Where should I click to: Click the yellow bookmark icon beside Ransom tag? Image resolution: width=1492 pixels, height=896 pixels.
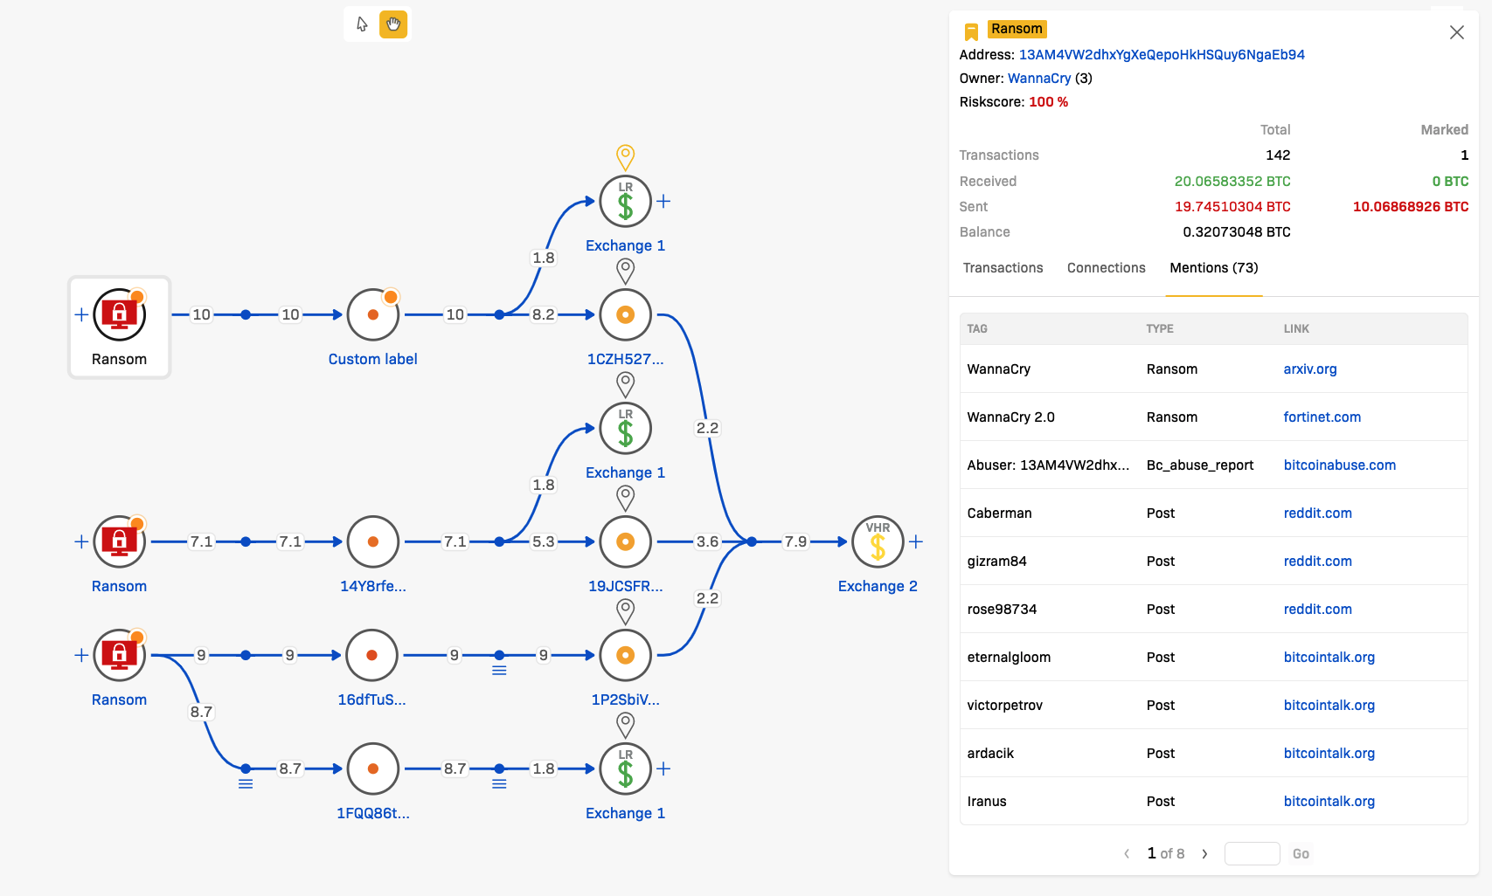[971, 31]
